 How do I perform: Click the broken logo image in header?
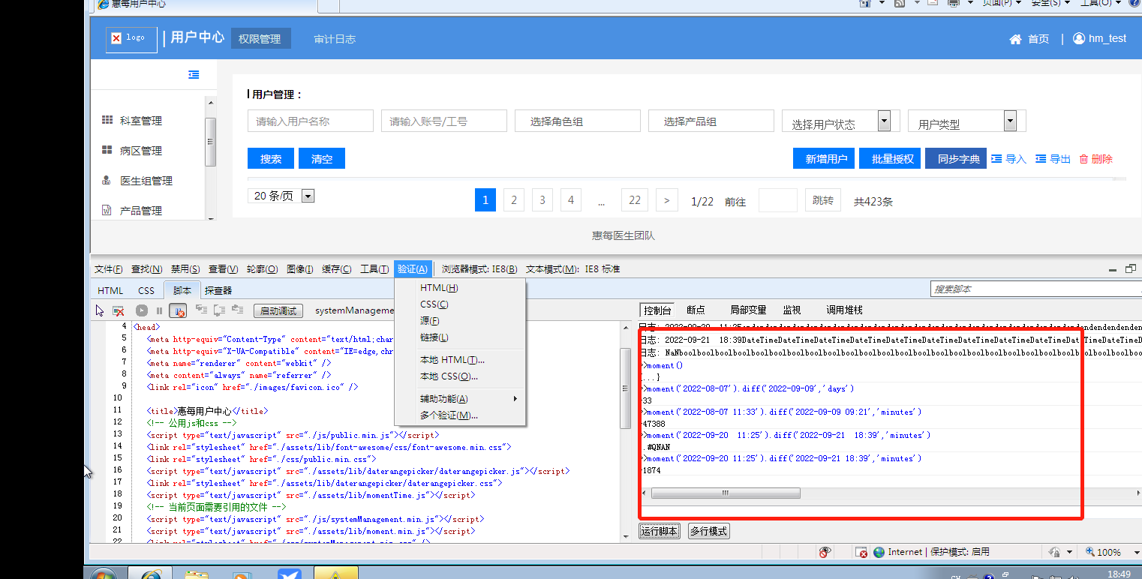point(131,38)
